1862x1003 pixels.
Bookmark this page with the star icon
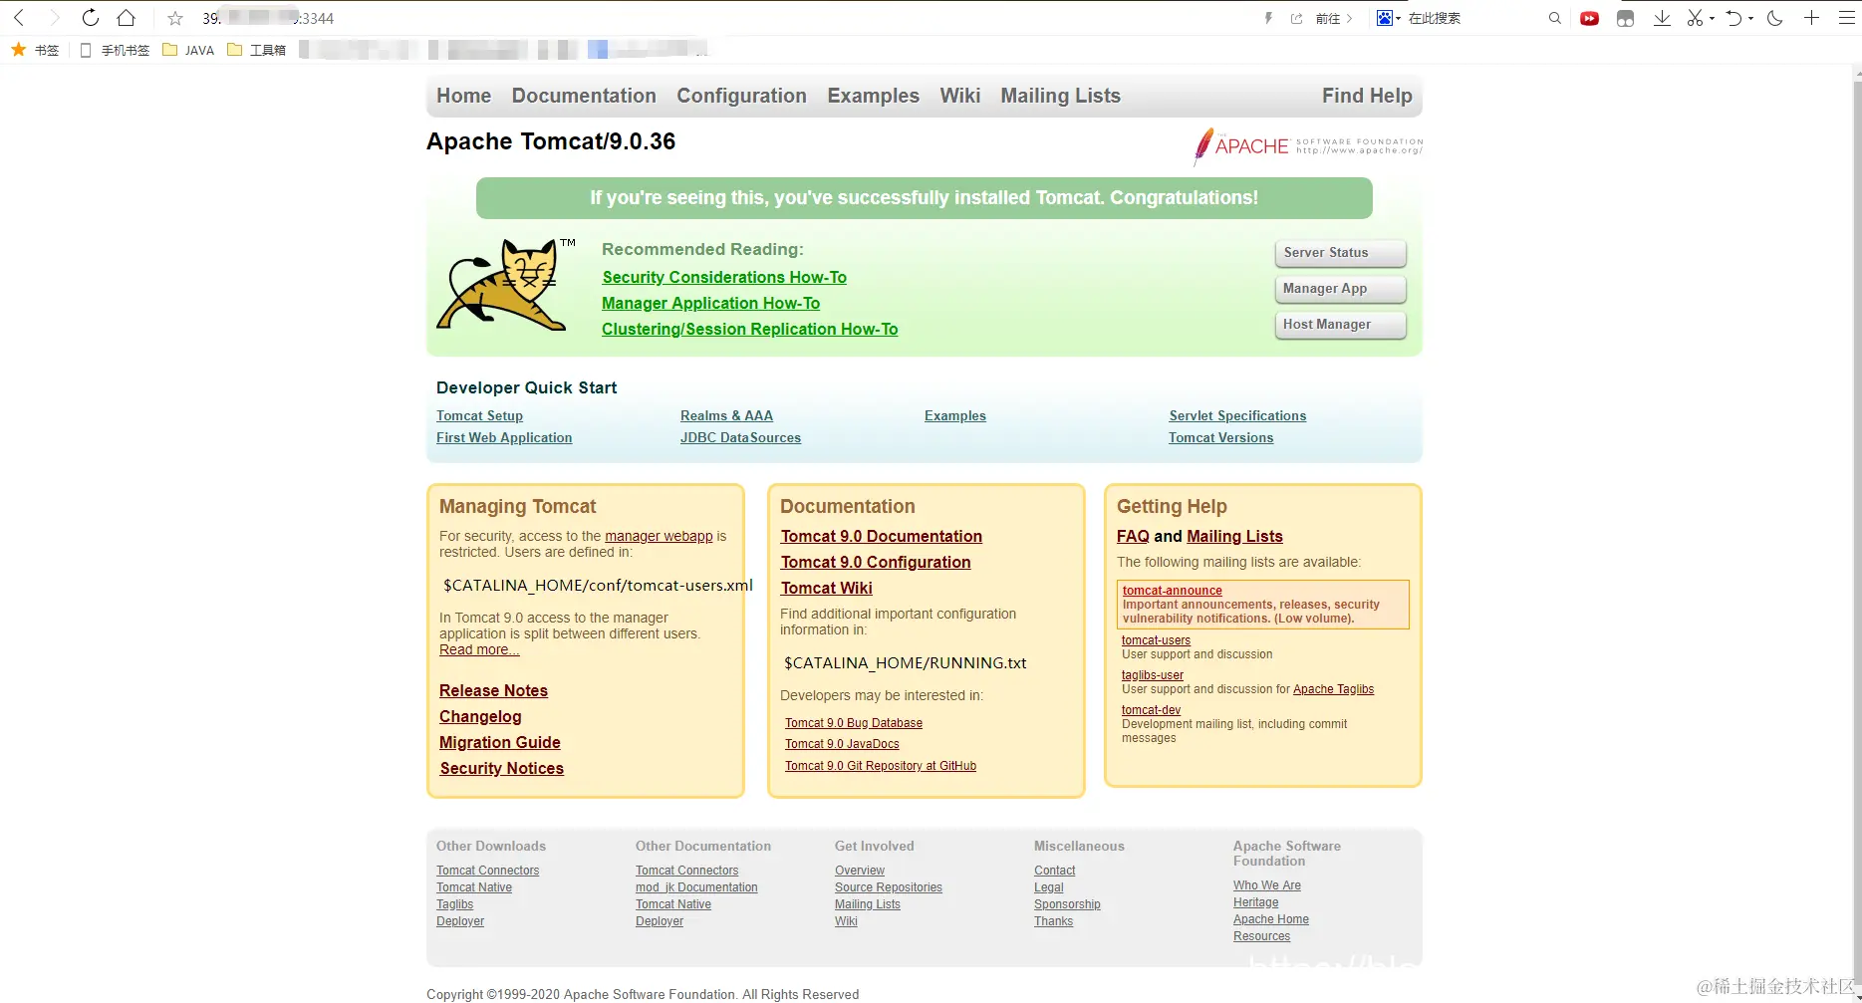(x=175, y=18)
